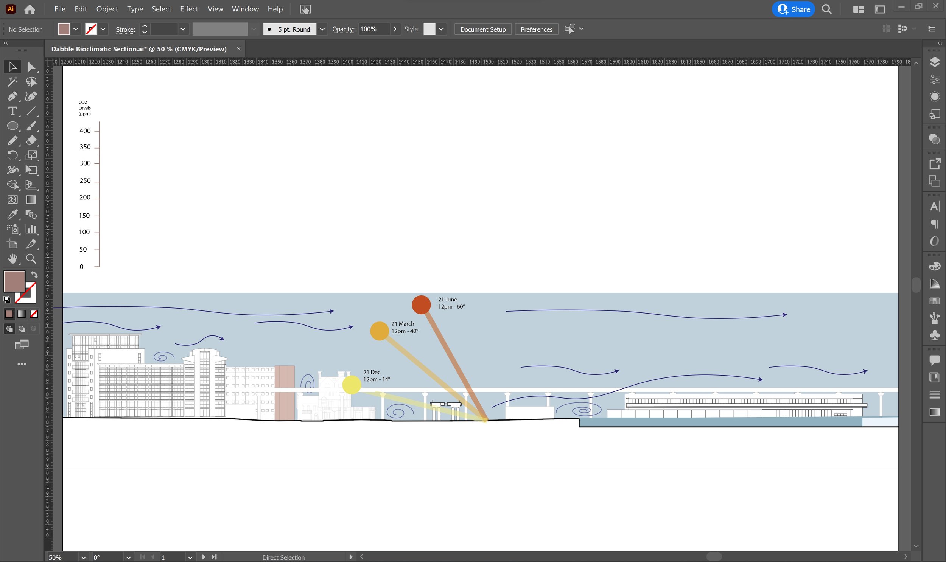Open the rotate view angle dropdown
The image size is (946, 562).
128,557
